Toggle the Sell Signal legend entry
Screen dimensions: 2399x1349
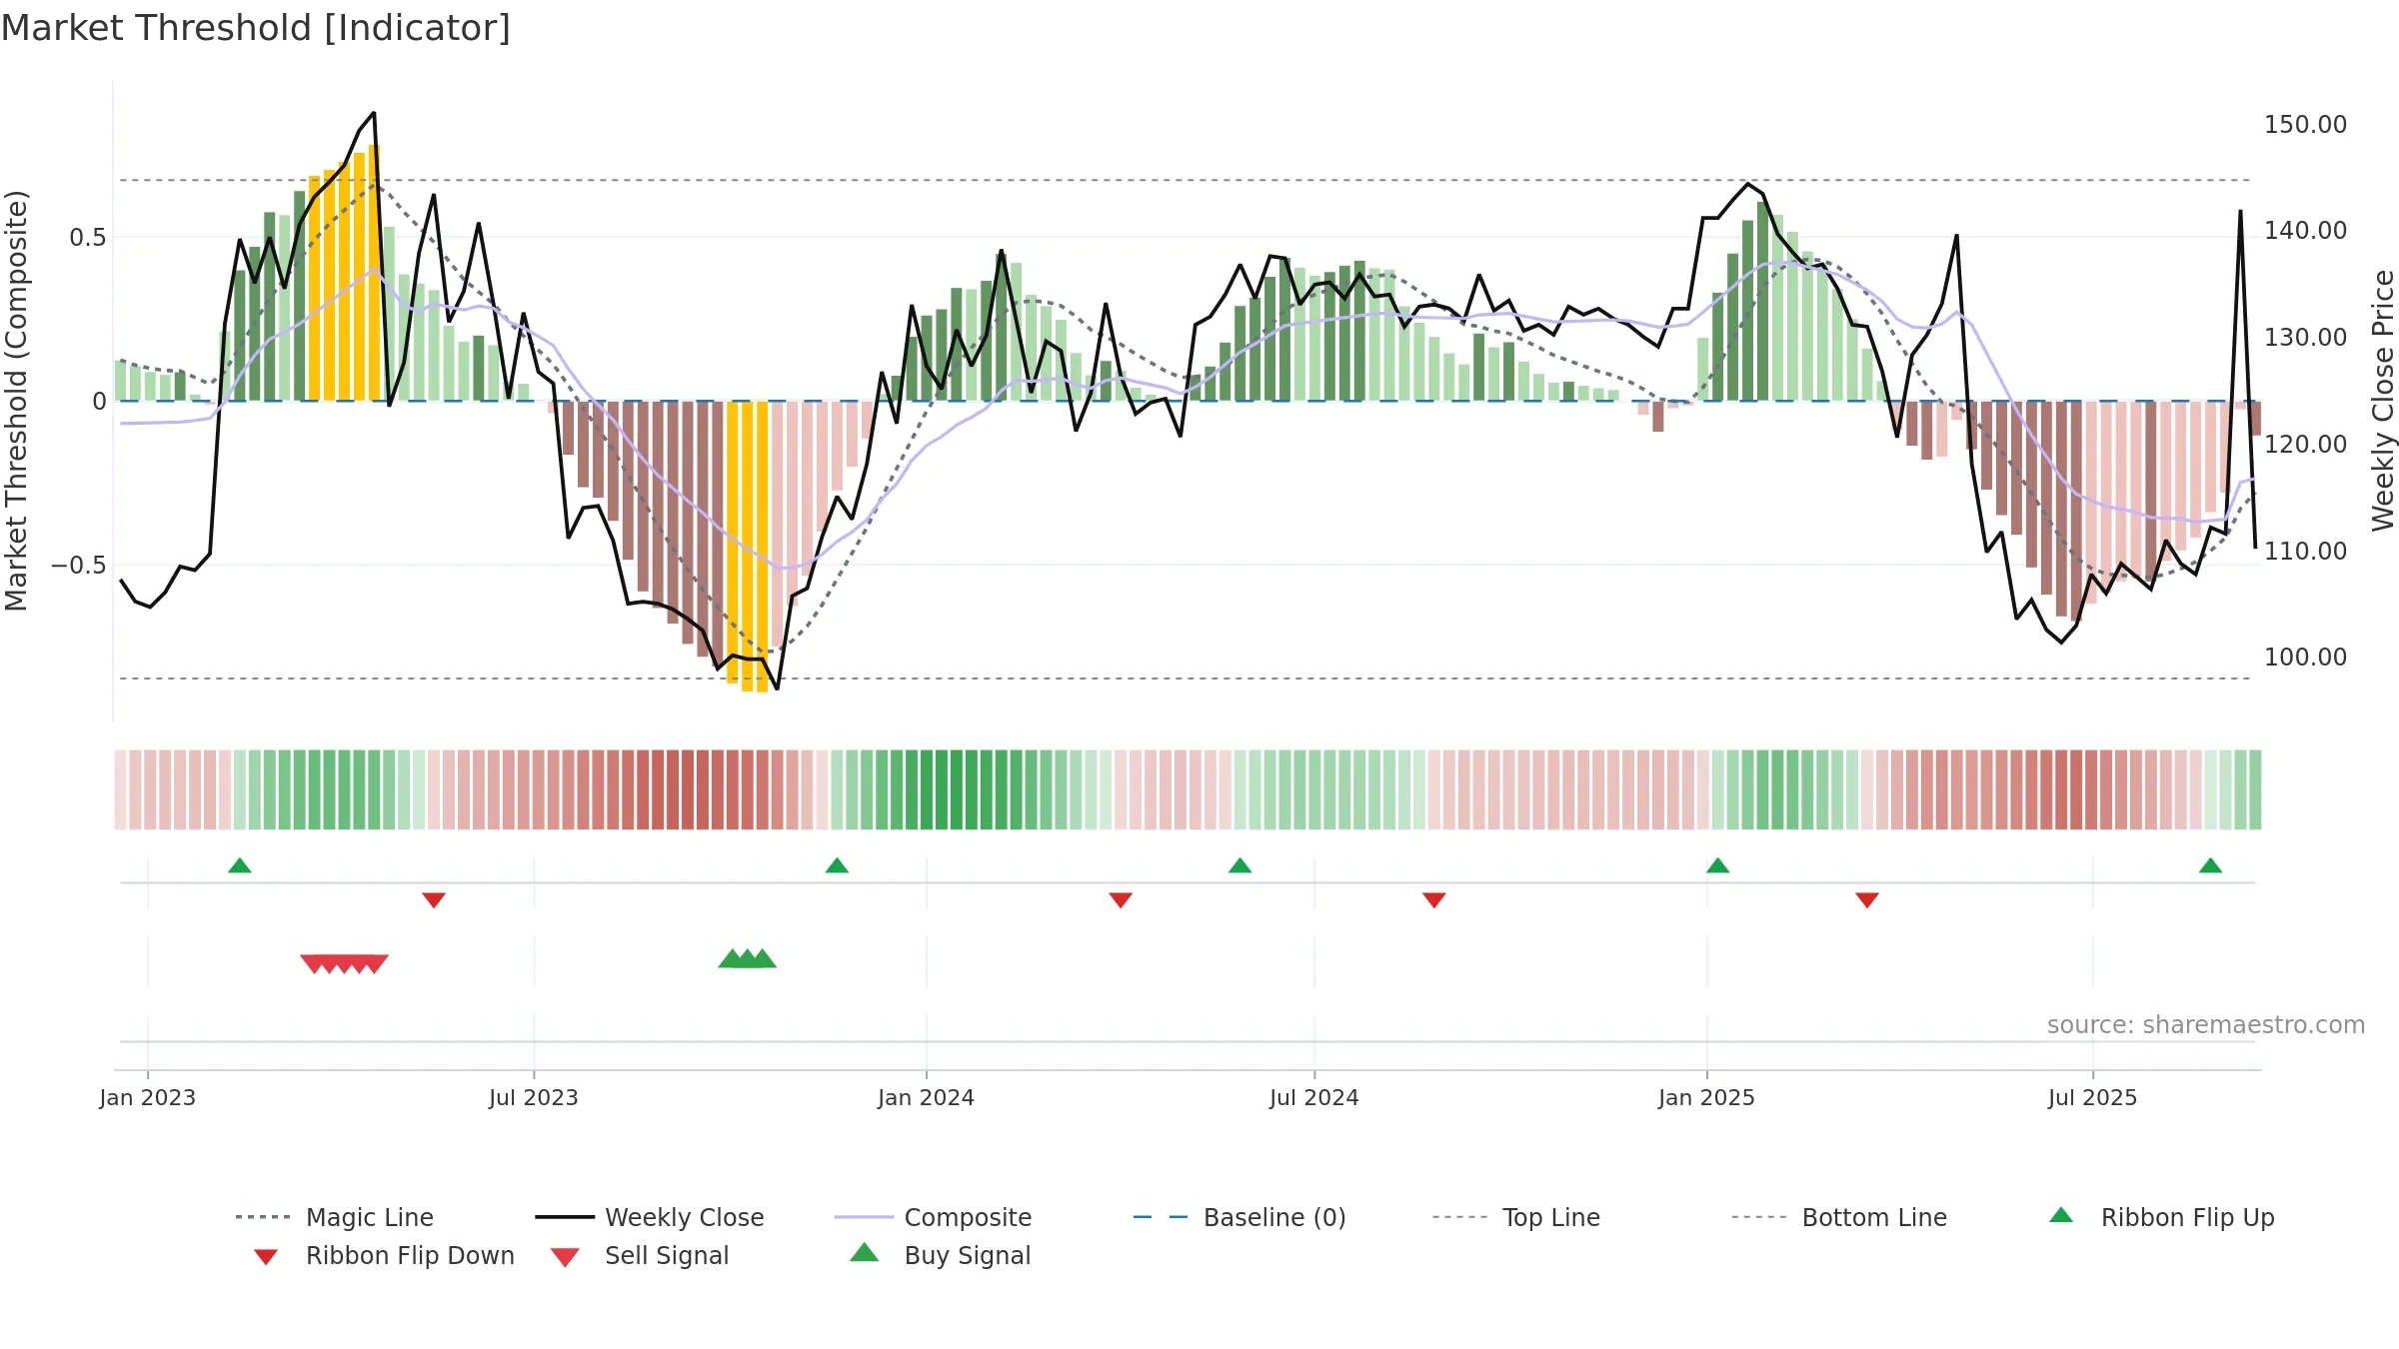pyautogui.click(x=640, y=1255)
